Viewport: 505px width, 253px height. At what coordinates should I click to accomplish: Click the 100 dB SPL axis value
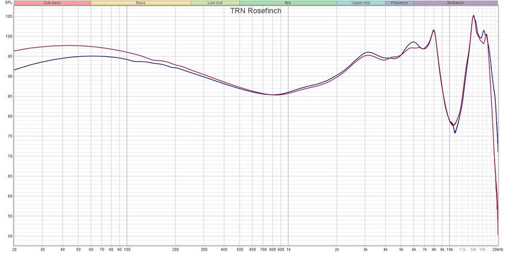[x=9, y=36]
